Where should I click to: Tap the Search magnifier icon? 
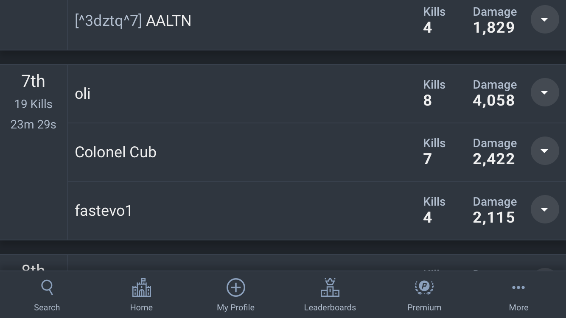pyautogui.click(x=47, y=287)
